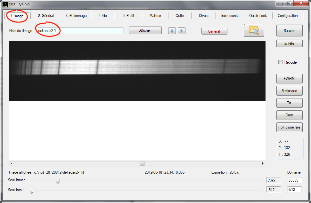Open the 2. Général tab
The image size is (311, 203).
46,16
